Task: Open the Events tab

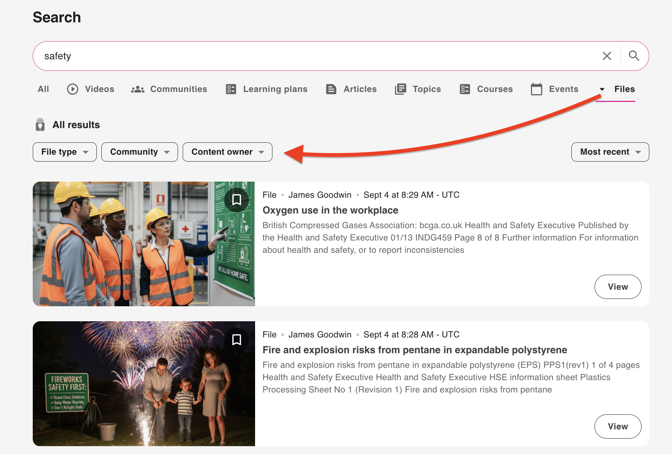Action: (554, 89)
